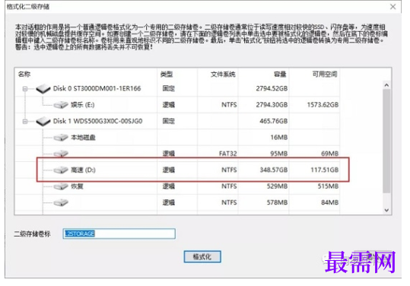Focus the 二级存储卷标 input field
This screenshot has height=286, width=410.
pos(119,234)
